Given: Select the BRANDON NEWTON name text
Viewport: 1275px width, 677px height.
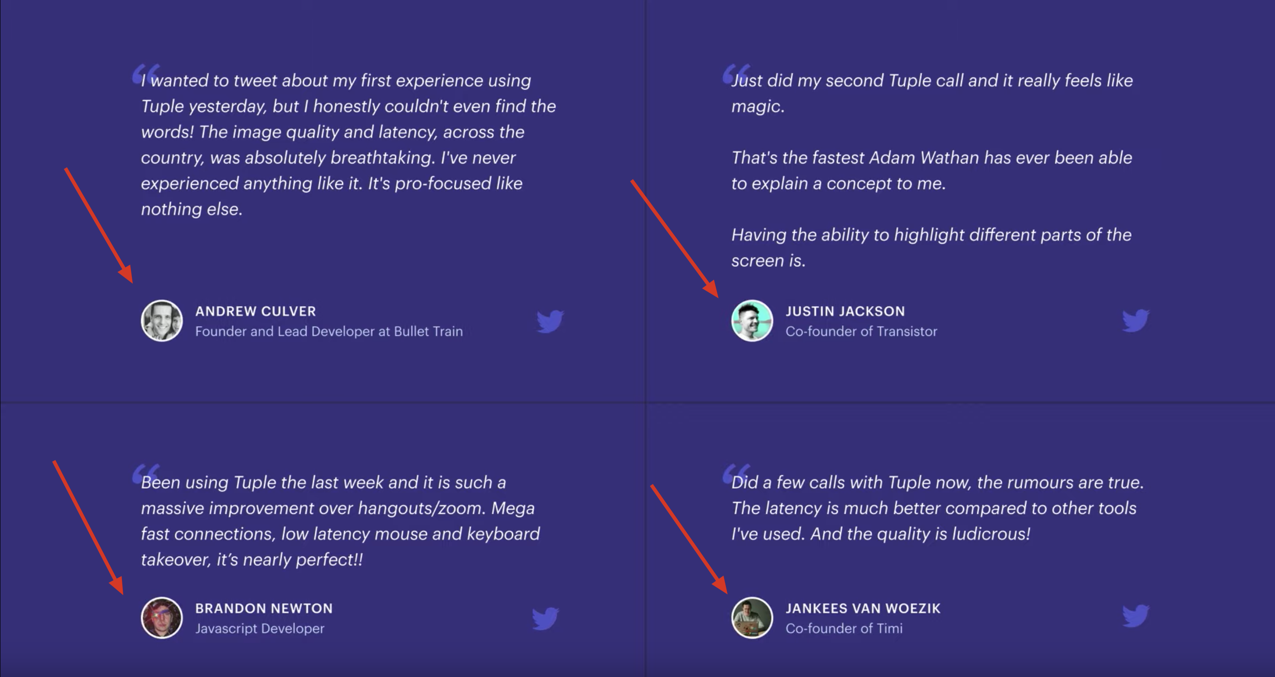Looking at the screenshot, I should tap(264, 608).
